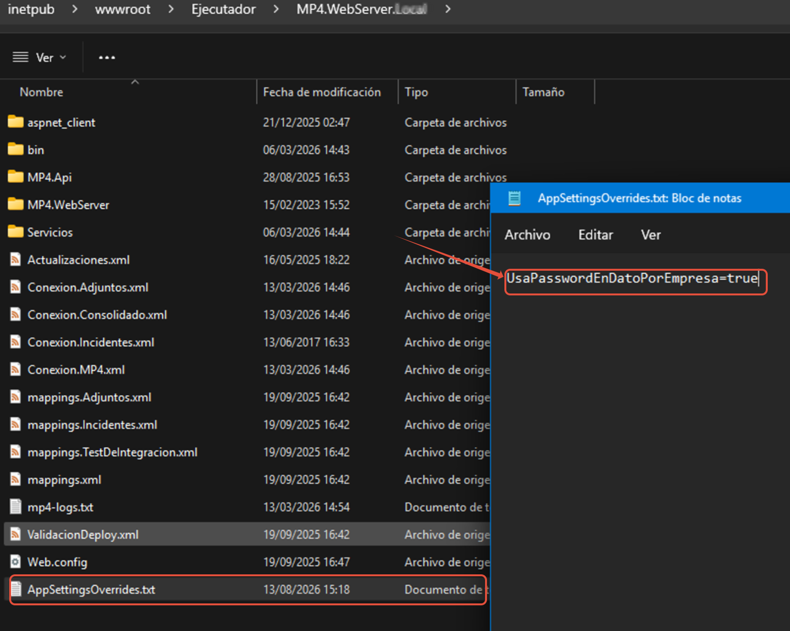Select the file name Conexion.Consolidado.xml
790x631 pixels.
pyautogui.click(x=97, y=315)
